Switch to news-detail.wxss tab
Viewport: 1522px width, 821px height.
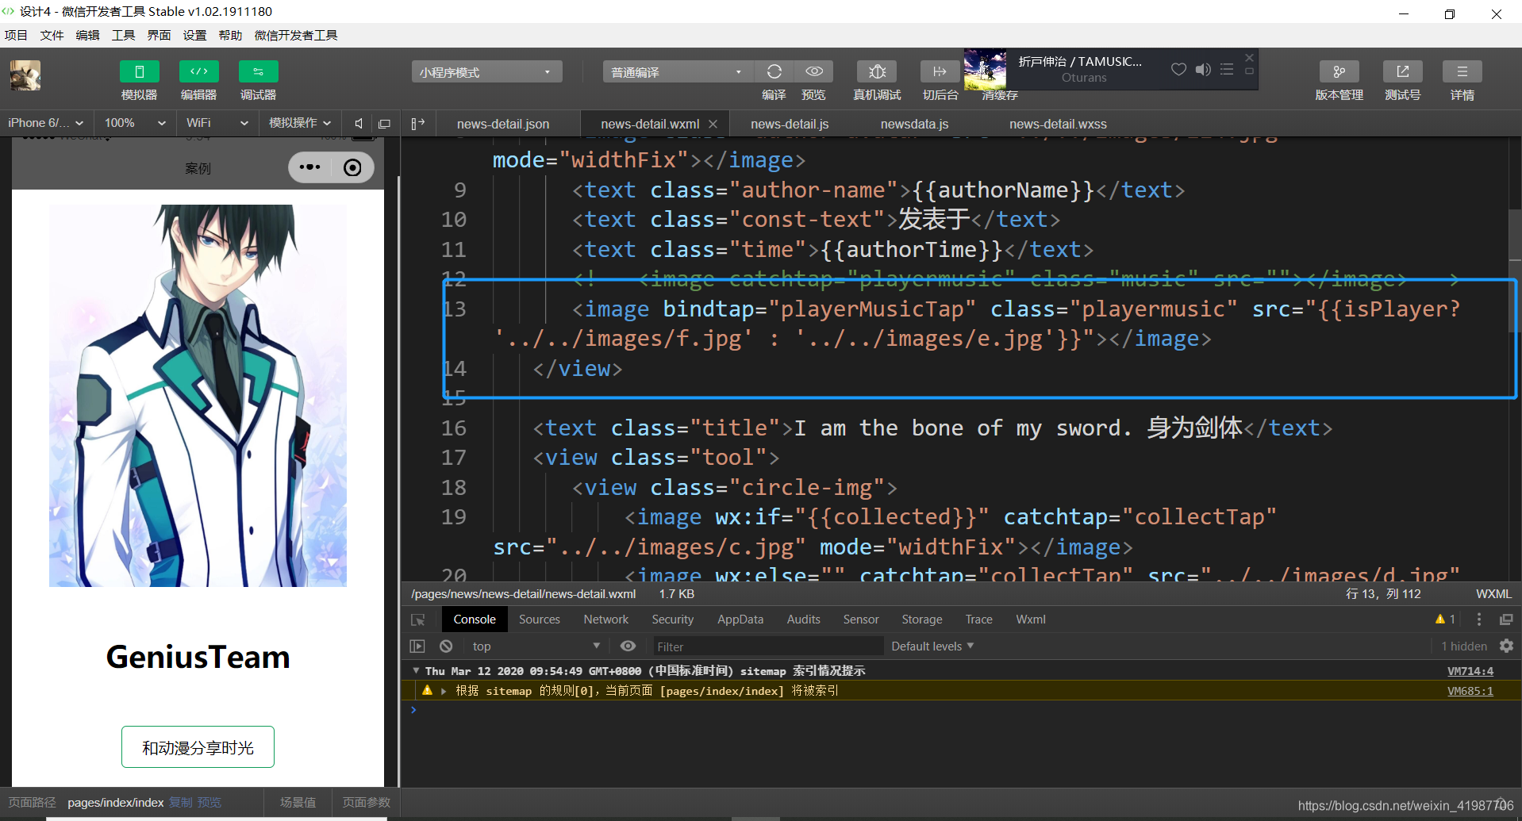point(1058,124)
